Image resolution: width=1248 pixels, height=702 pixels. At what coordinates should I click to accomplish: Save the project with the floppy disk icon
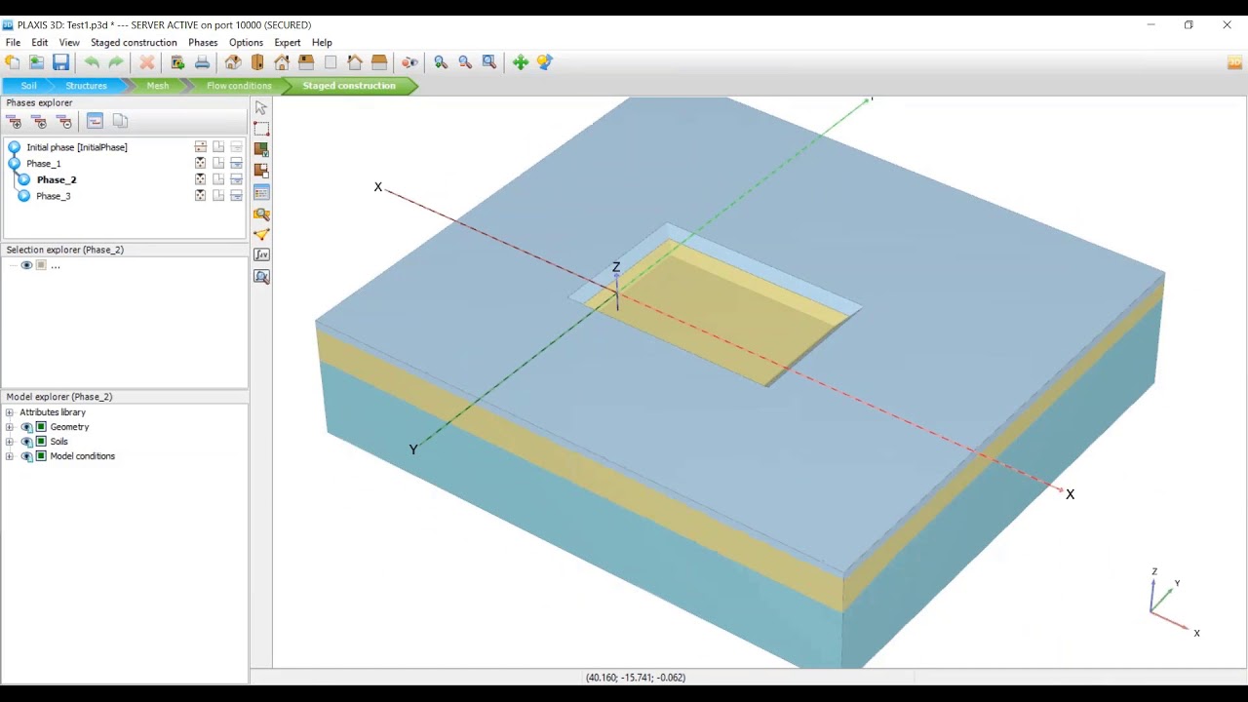click(60, 62)
